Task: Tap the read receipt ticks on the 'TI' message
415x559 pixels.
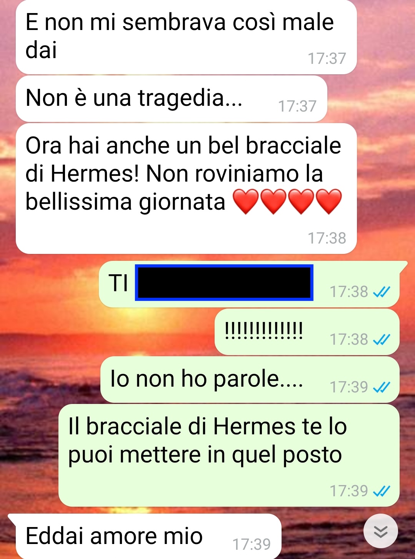Action: (x=382, y=292)
